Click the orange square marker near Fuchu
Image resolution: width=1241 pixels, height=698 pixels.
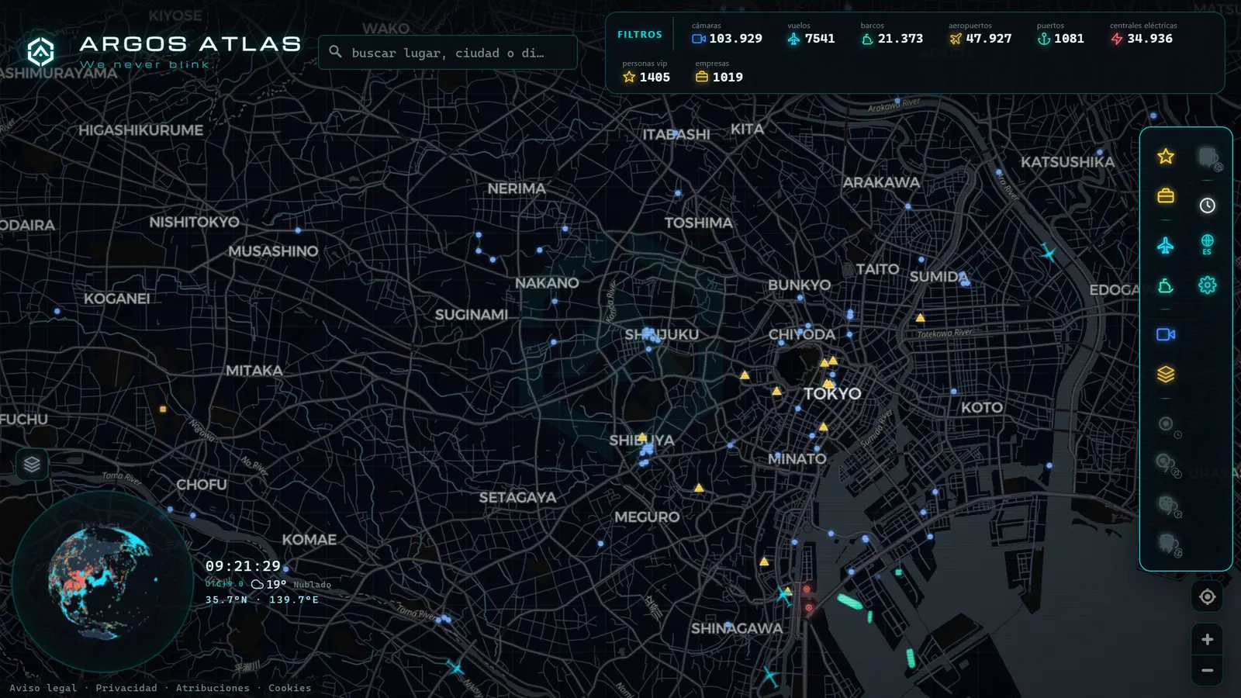(163, 409)
